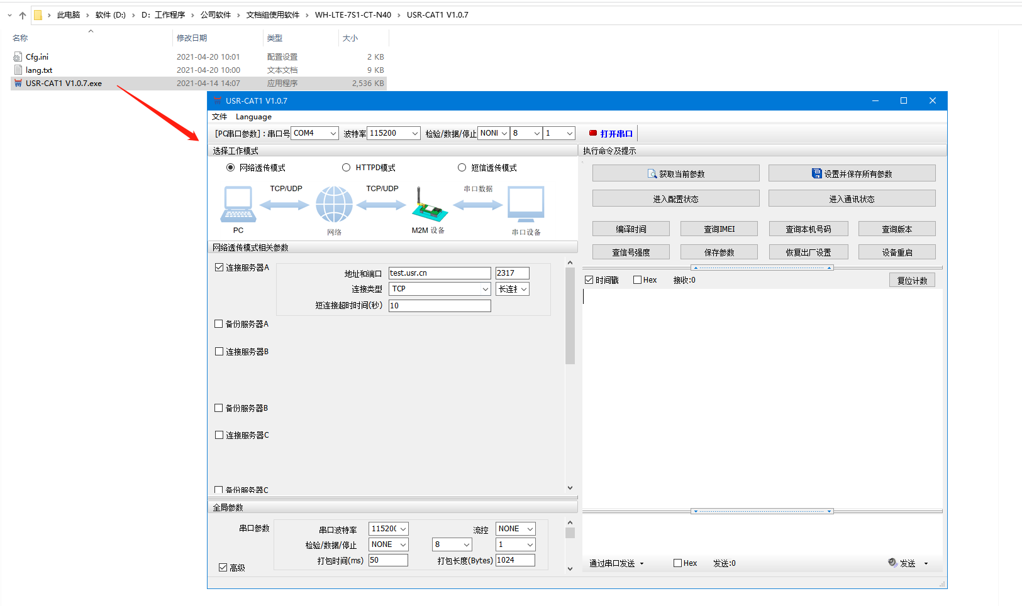Uncheck 连接服务器A checkbox
The width and height of the screenshot is (1022, 606).
point(219,268)
